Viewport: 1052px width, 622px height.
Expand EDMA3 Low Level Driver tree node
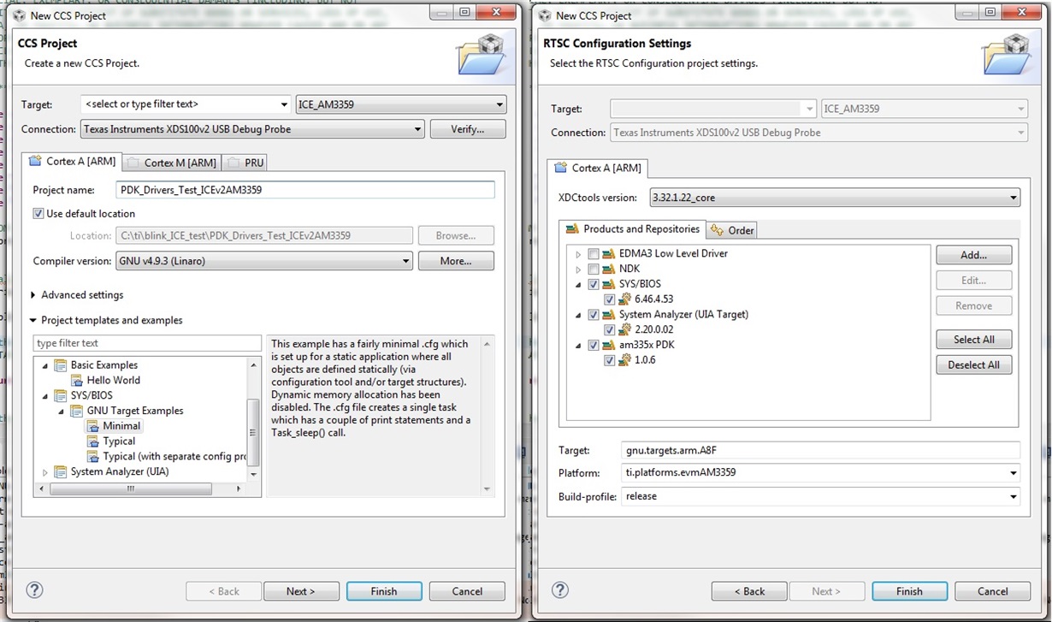coord(578,254)
